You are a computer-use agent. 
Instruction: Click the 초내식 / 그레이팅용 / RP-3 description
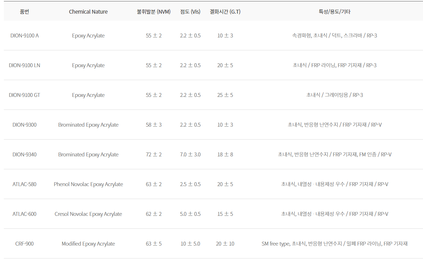[334, 95]
